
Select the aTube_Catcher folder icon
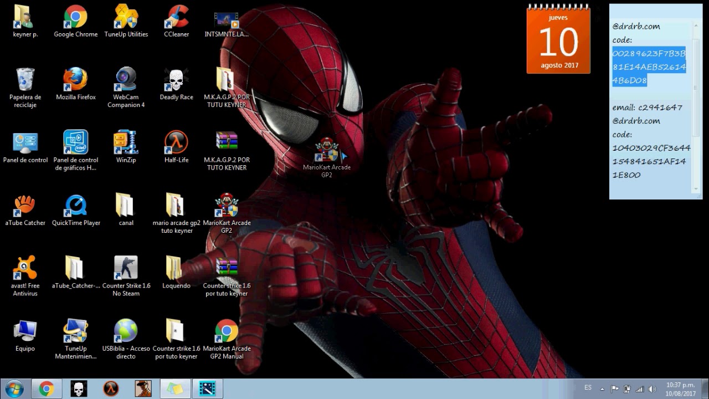point(75,273)
